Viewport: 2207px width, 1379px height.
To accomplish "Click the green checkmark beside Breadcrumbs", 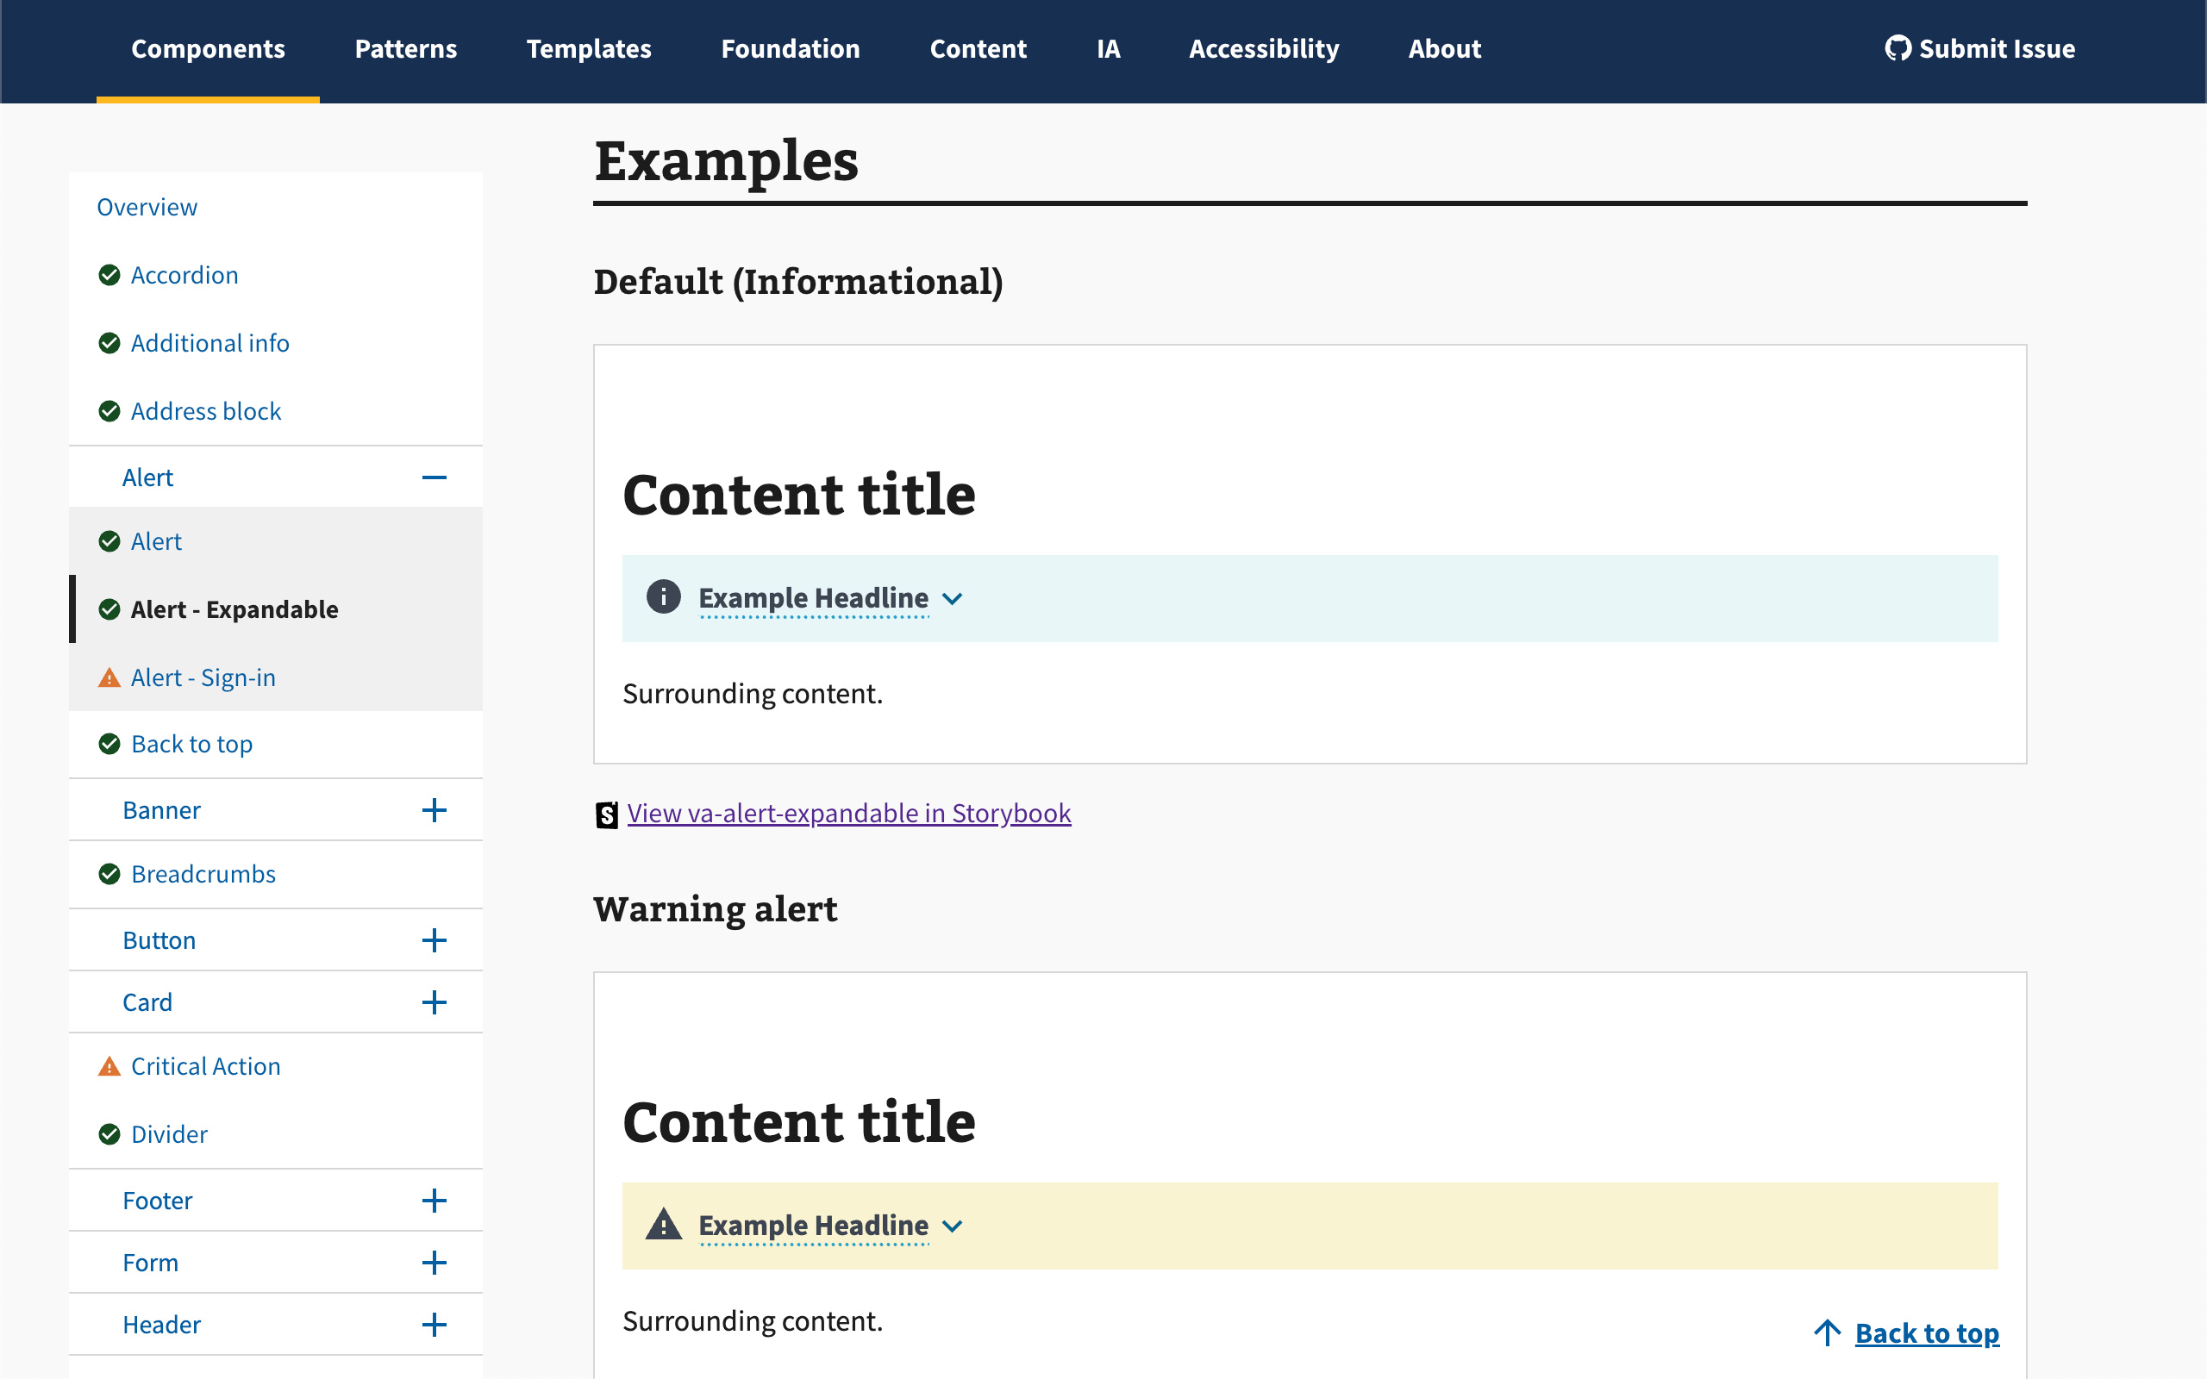I will coord(109,873).
